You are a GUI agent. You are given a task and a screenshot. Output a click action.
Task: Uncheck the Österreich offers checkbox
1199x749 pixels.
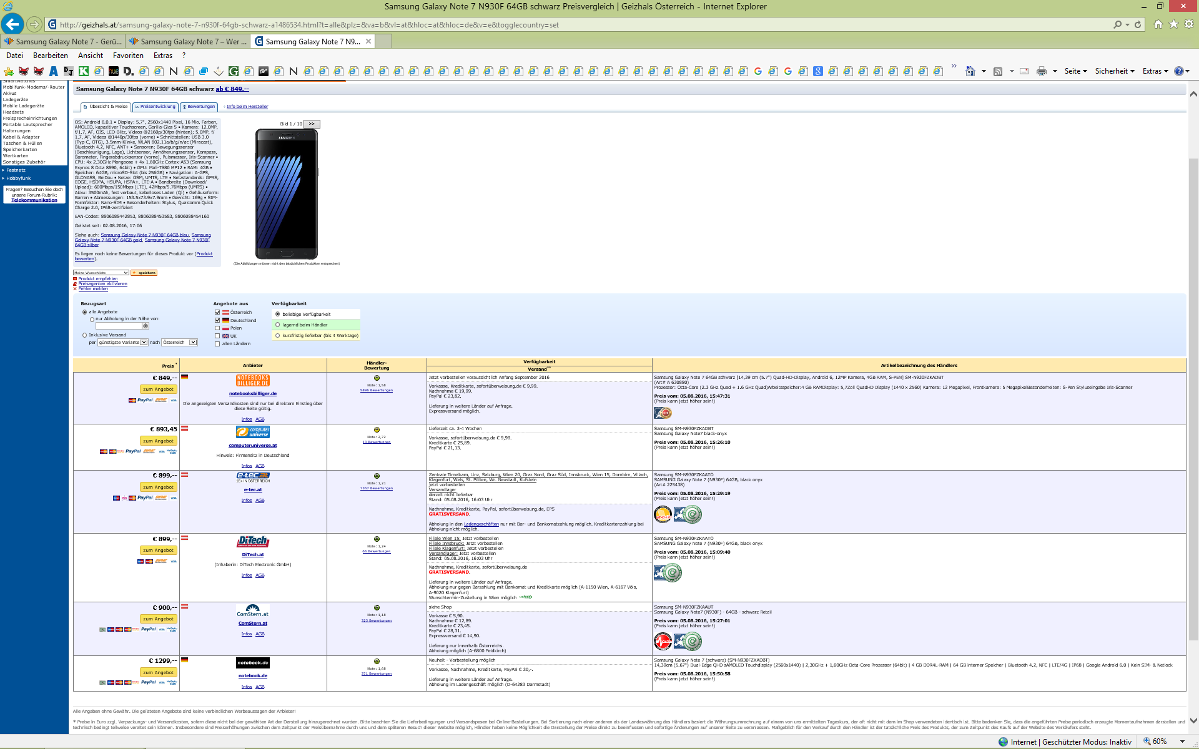point(217,312)
